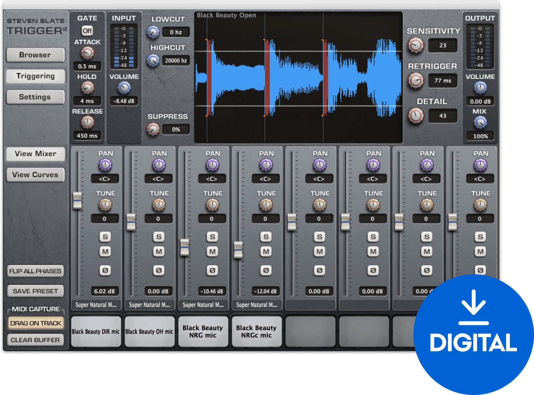Viewport: 534px width, 395px height.
Task: Open the Settings tab
Action: pos(35,97)
